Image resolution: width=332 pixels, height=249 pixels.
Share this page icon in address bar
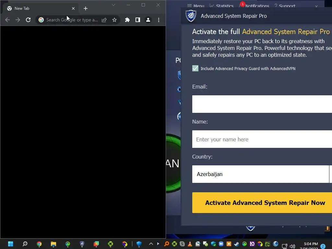pos(104,20)
